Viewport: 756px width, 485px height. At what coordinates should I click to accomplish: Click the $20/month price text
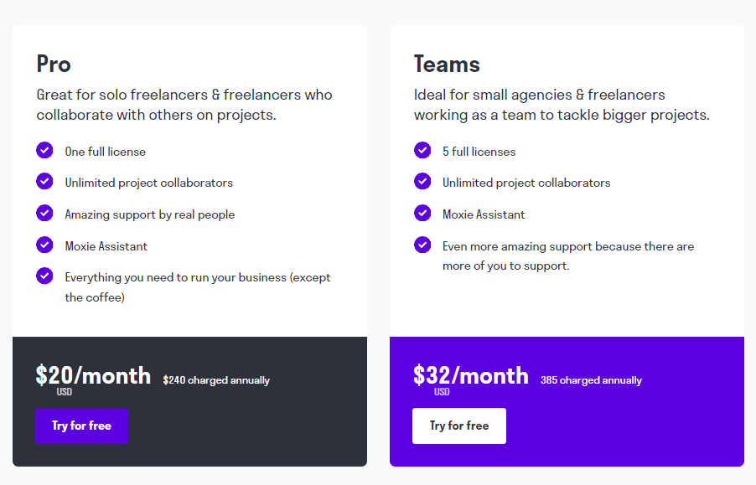point(93,375)
